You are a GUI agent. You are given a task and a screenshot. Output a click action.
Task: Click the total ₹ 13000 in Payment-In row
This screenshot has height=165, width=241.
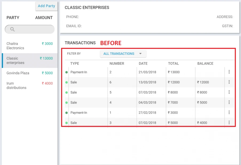[x=174, y=72]
